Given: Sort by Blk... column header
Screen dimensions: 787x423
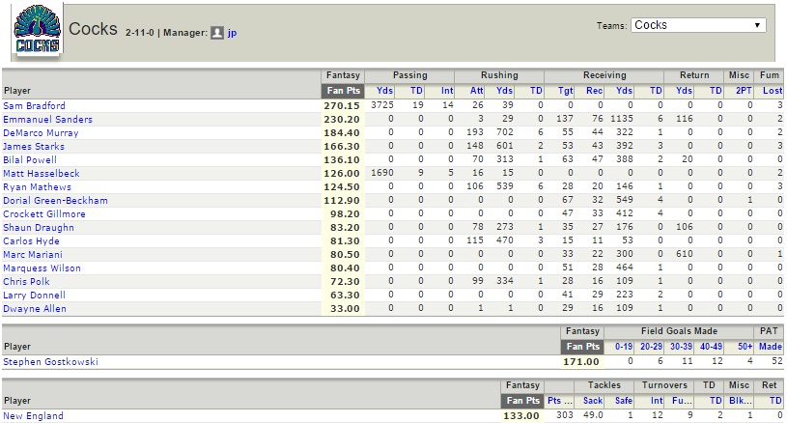Looking at the screenshot, I should [x=741, y=401].
